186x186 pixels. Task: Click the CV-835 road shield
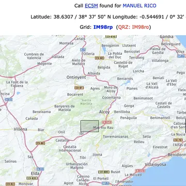coord(32,178)
